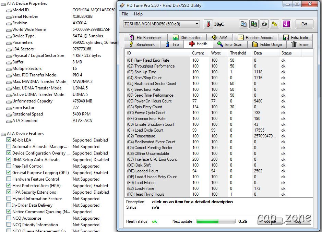322x232 pixels.
Task: Click the yellow options gears icon
Action: coord(275,24)
